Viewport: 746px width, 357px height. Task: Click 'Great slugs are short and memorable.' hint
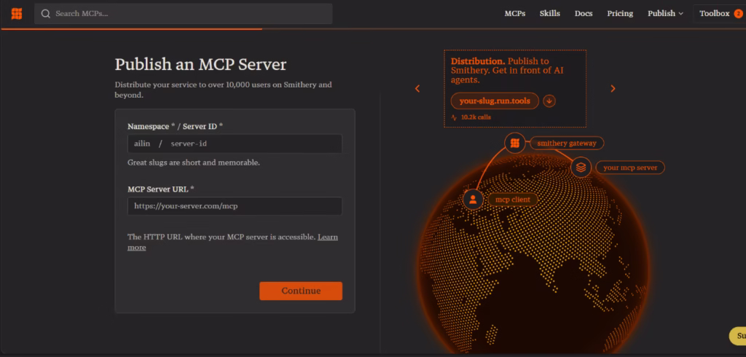point(194,162)
